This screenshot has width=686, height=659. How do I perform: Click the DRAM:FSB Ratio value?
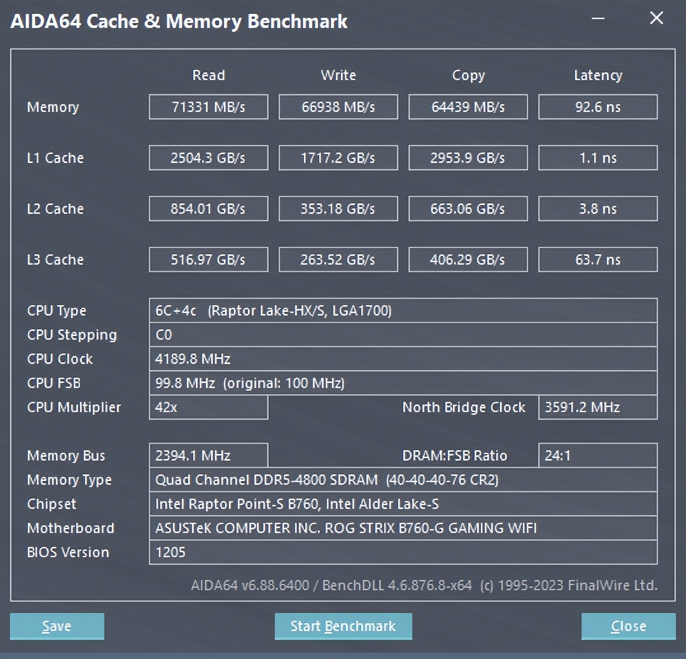pyautogui.click(x=598, y=455)
